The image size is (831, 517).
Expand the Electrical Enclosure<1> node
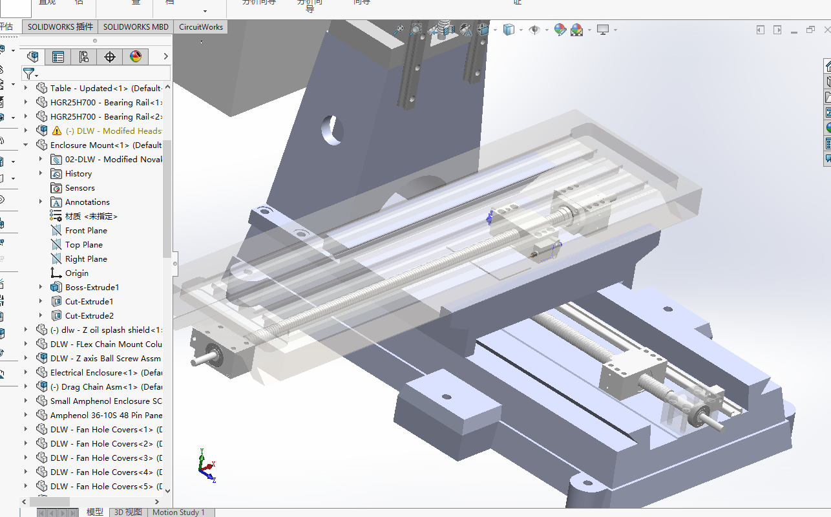[26, 372]
